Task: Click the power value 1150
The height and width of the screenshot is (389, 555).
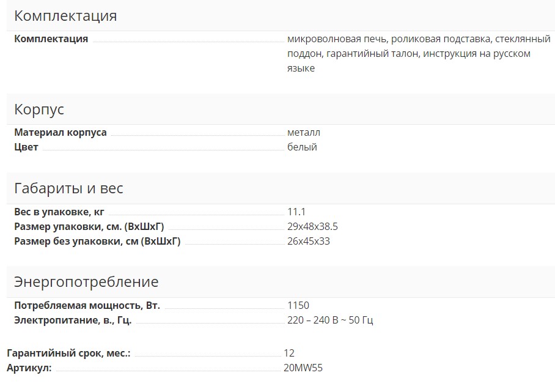Action: click(x=298, y=306)
